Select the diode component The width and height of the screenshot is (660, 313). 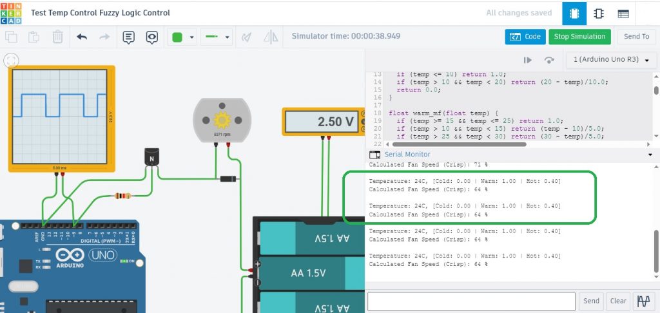tap(228, 179)
